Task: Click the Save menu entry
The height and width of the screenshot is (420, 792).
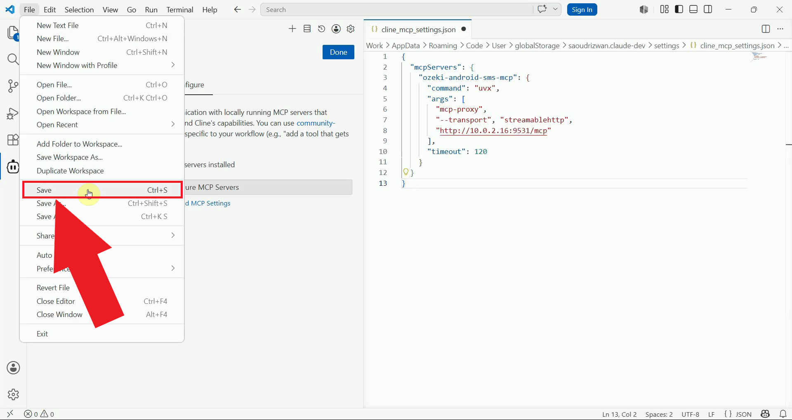Action: click(102, 190)
